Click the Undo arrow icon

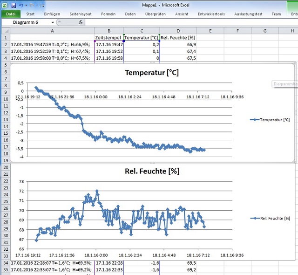pos(22,5)
